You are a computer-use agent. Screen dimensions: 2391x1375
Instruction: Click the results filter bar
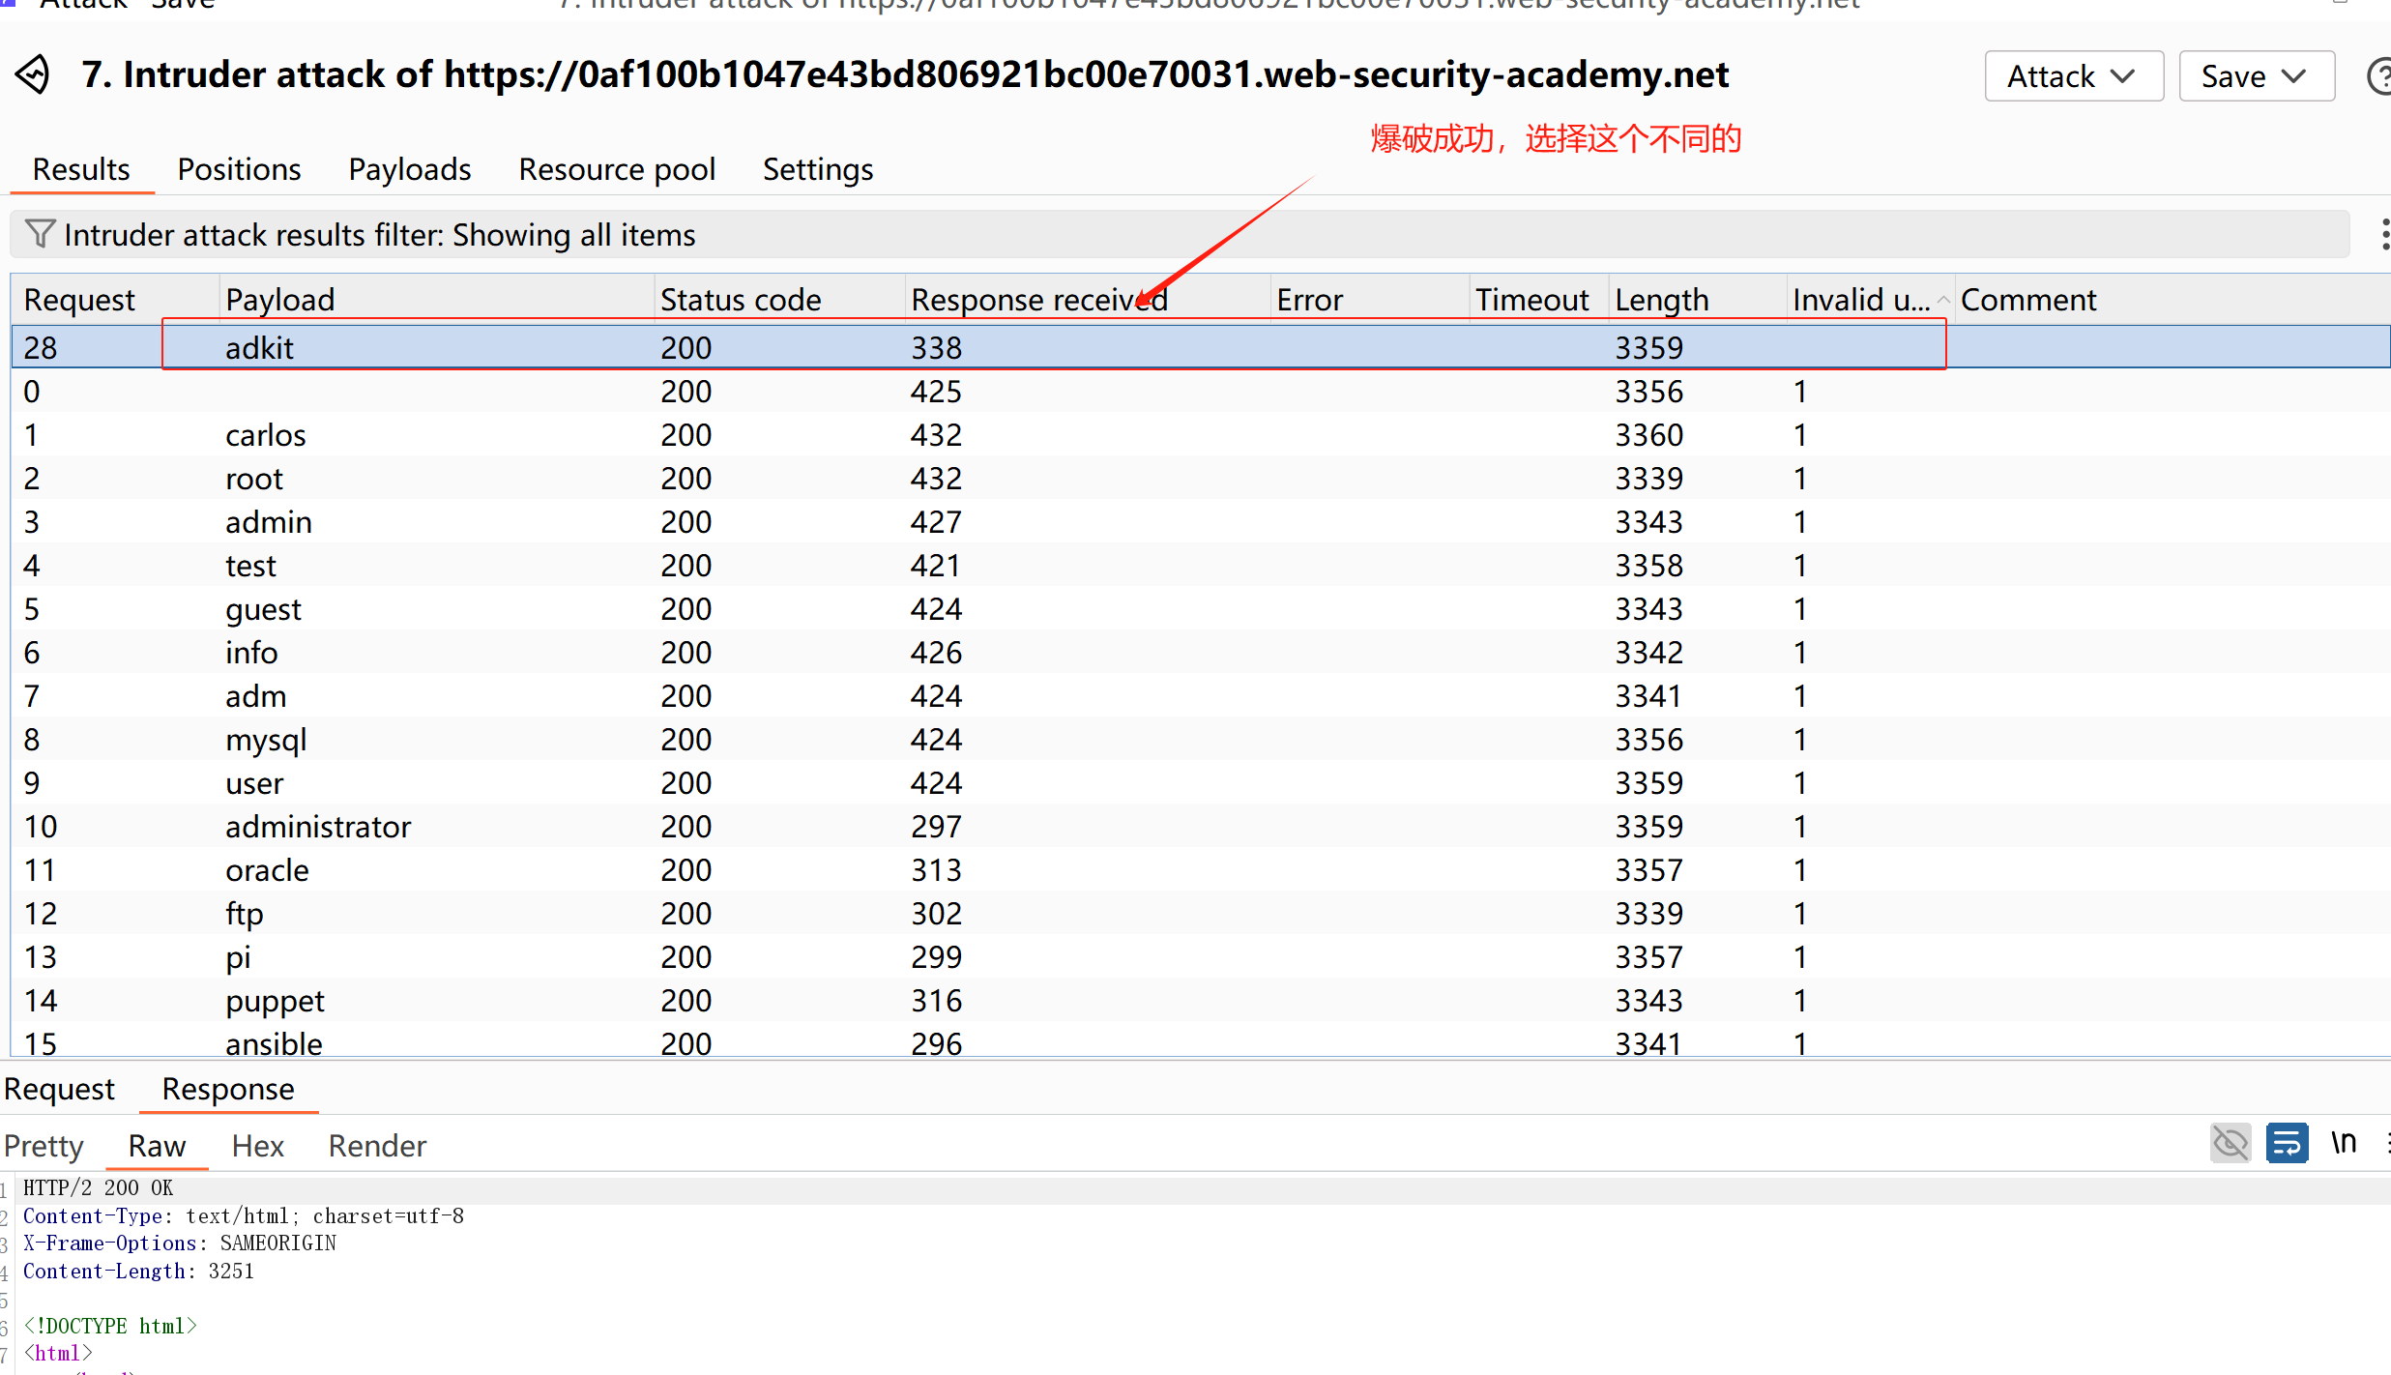[x=1180, y=234]
